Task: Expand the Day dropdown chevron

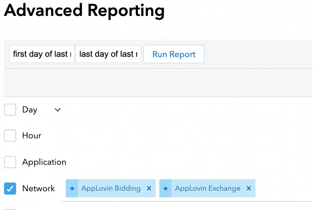Action: pos(57,110)
